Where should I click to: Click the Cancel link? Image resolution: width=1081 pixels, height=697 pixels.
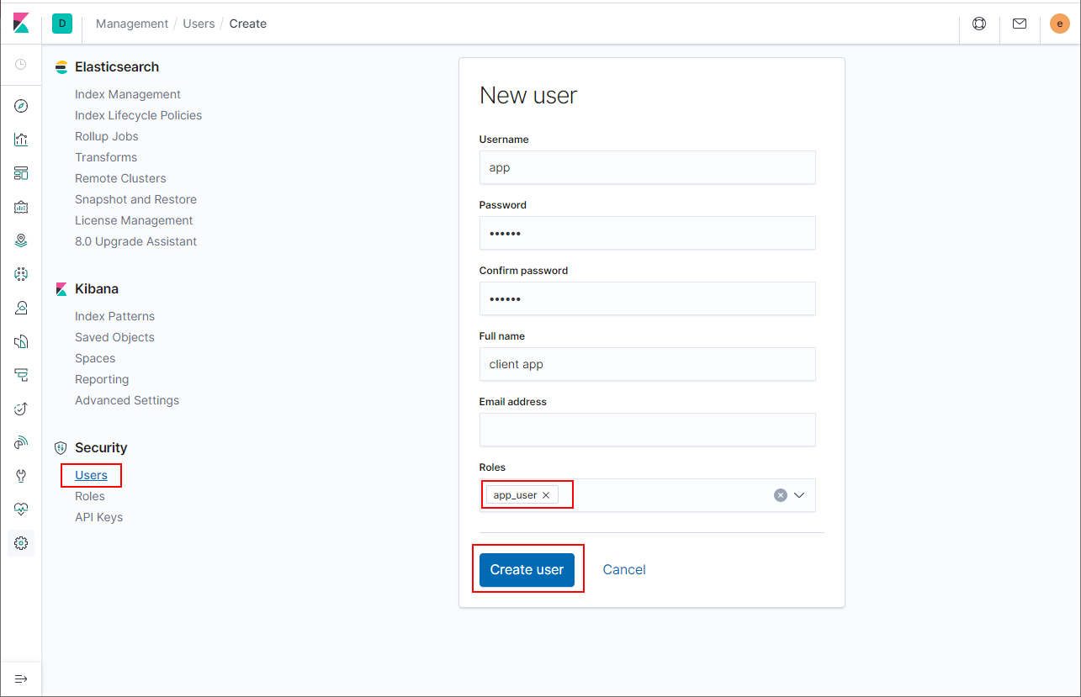624,569
